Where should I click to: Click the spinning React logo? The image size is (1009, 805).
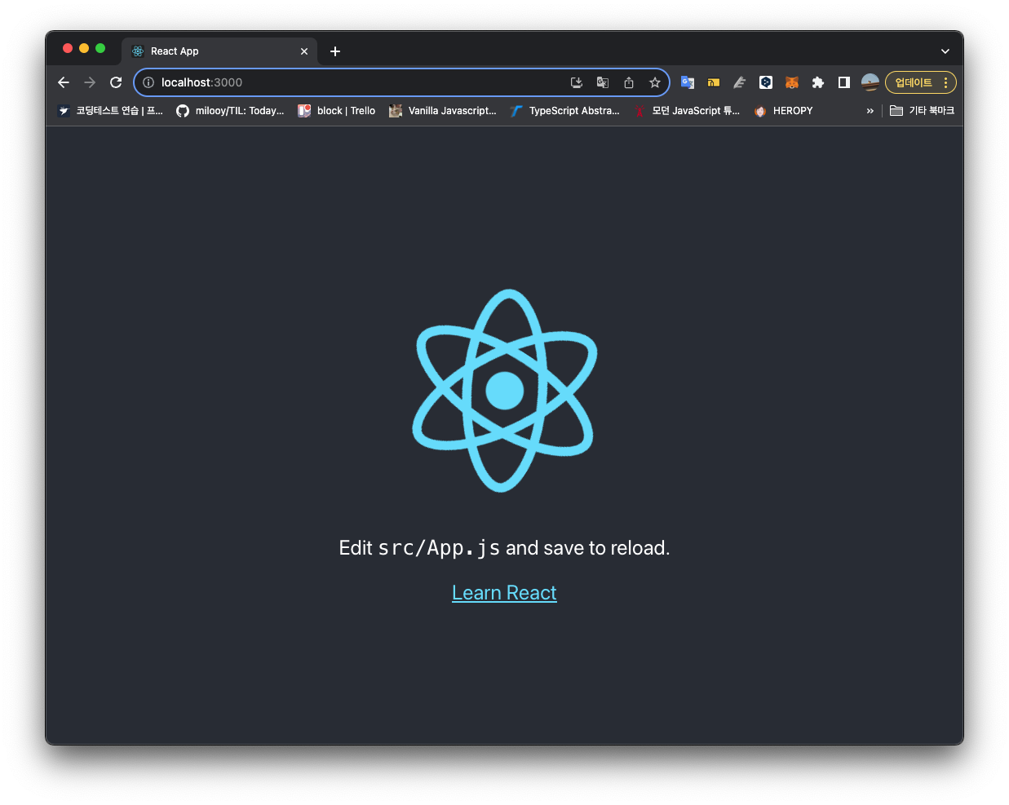tap(505, 391)
